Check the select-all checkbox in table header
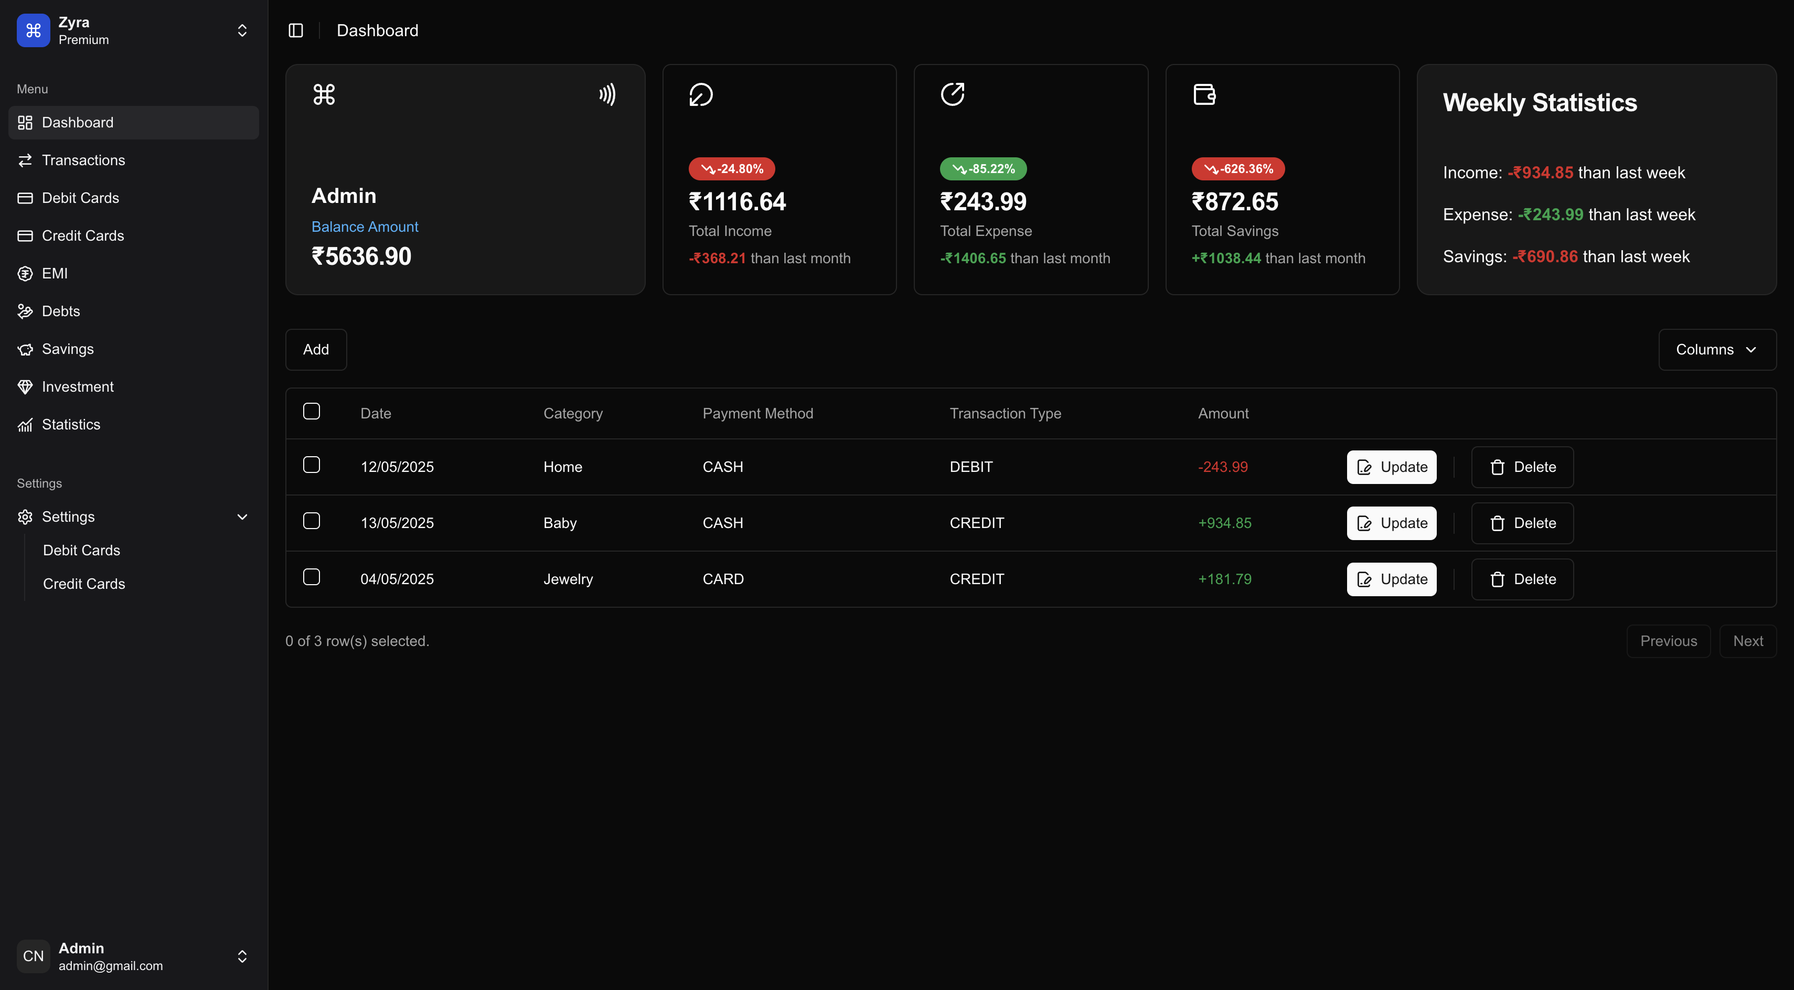Screen dimensions: 1794x990 coord(311,412)
